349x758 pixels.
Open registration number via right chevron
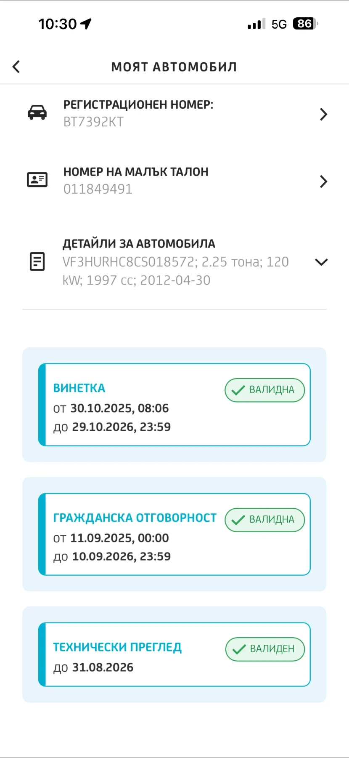323,114
